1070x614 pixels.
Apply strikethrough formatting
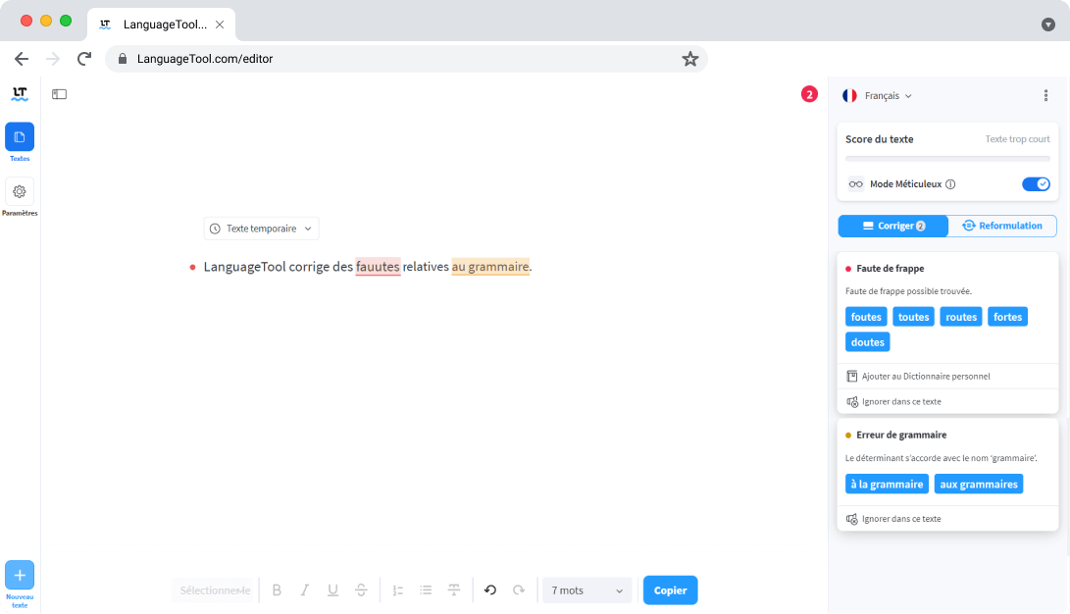tap(361, 590)
